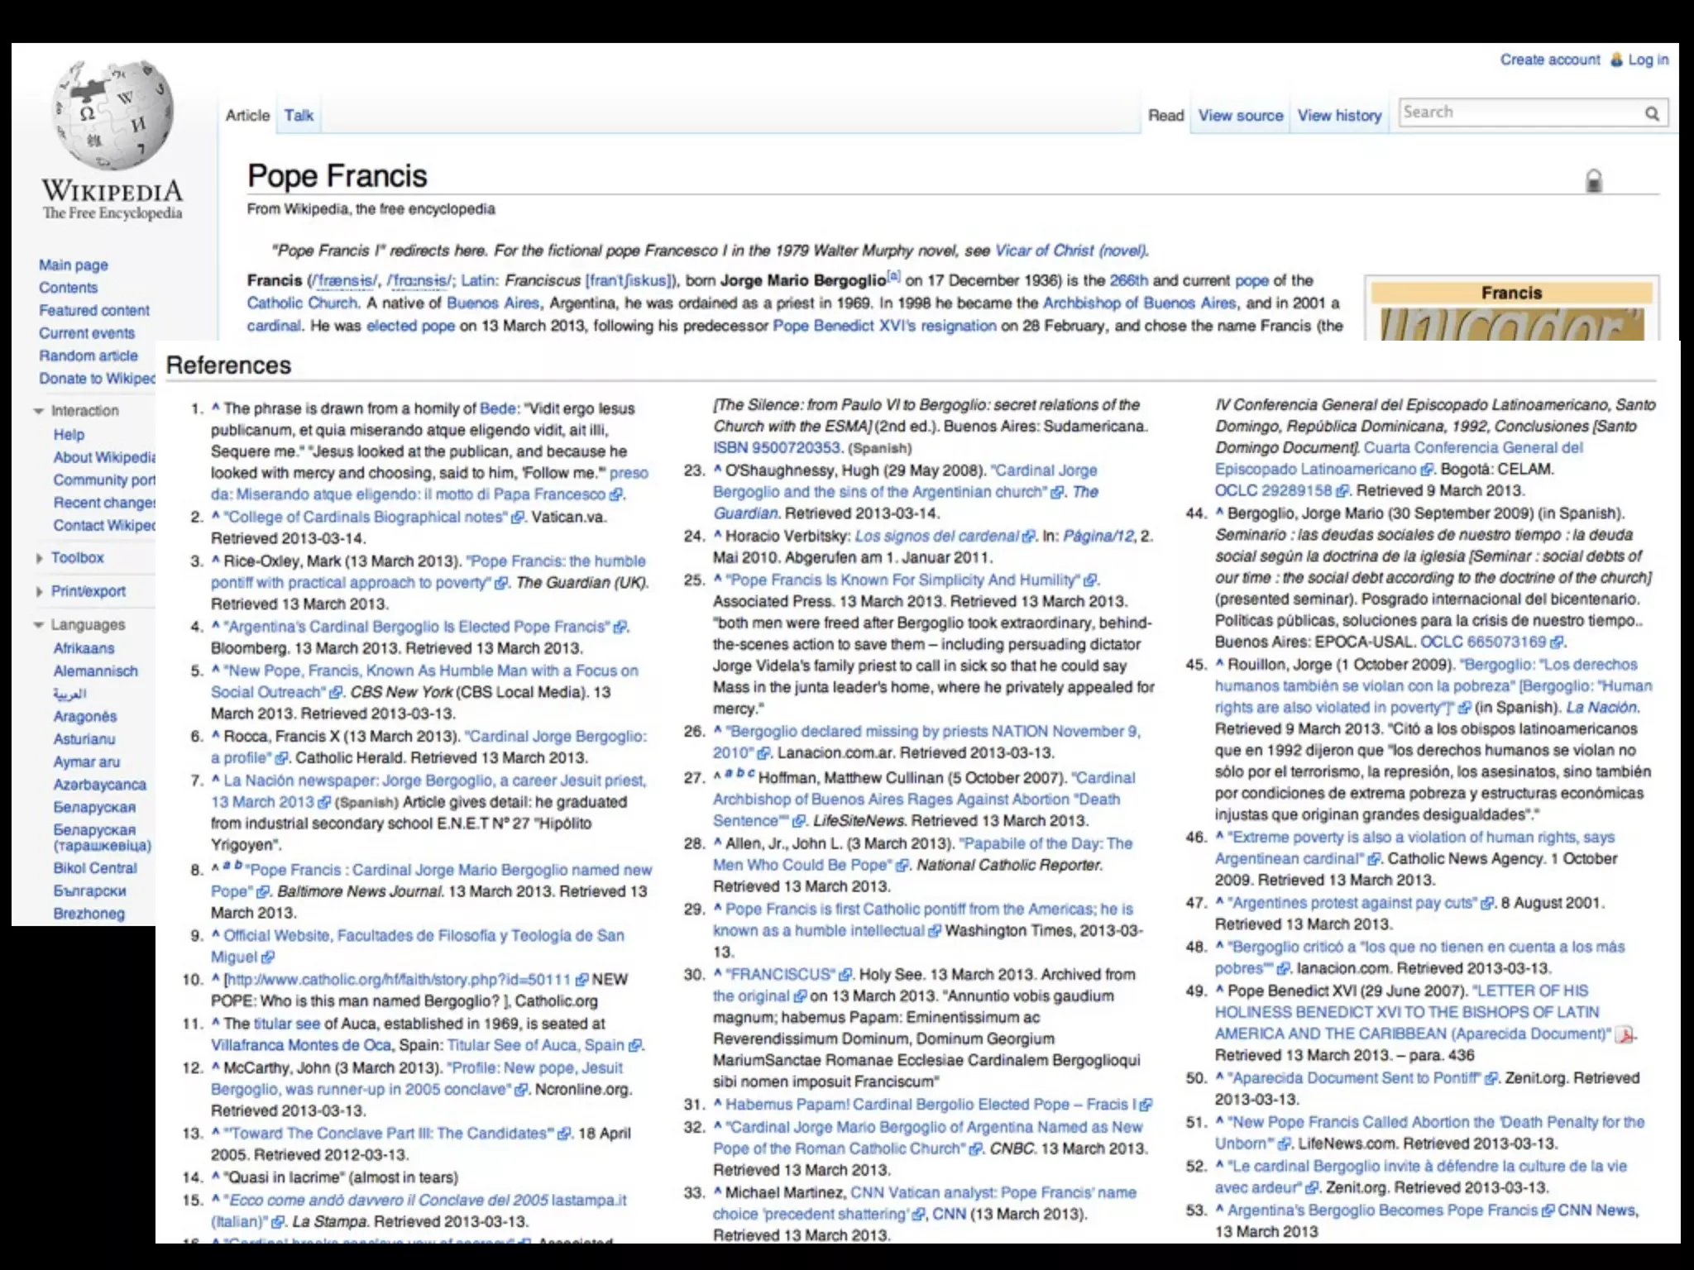The width and height of the screenshot is (1694, 1270).
Task: Collapse the Interaction sidebar section
Action: tap(39, 411)
